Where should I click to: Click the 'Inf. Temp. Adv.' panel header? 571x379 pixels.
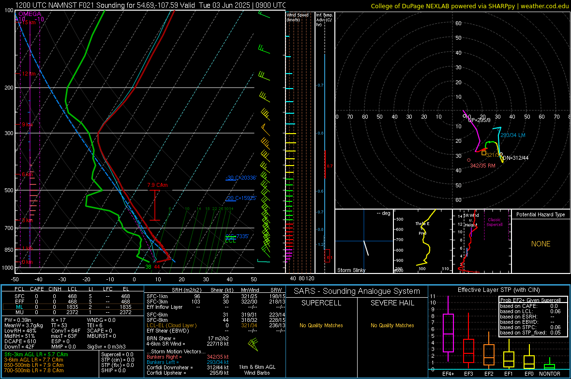tap(324, 20)
